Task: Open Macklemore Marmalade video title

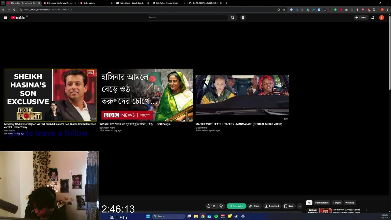Action: (239, 124)
